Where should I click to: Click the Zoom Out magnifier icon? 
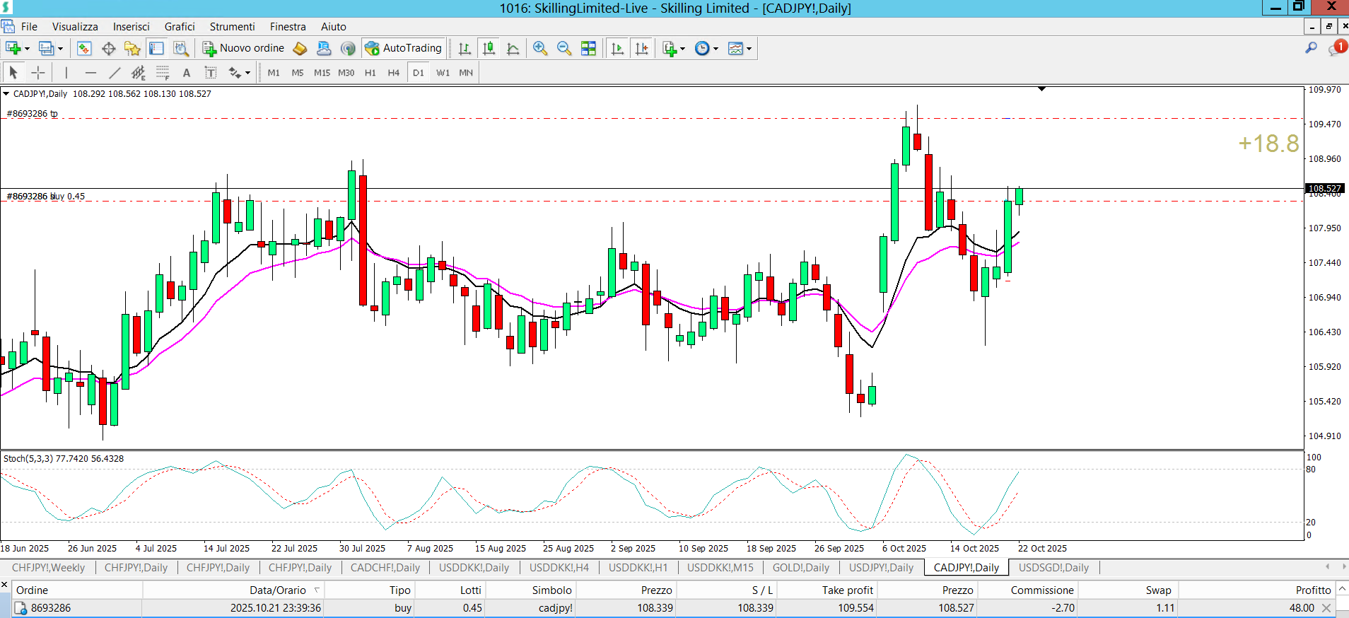(x=564, y=48)
